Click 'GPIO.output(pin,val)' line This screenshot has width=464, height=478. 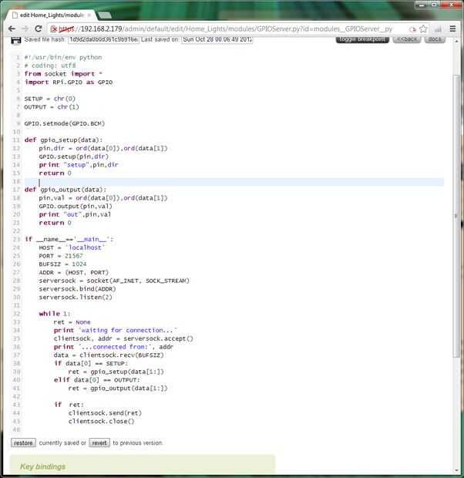76,206
